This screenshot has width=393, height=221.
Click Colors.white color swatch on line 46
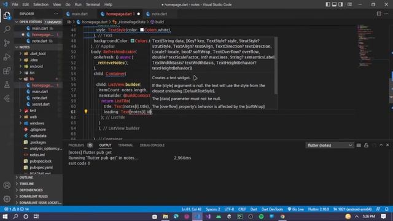click(x=142, y=30)
